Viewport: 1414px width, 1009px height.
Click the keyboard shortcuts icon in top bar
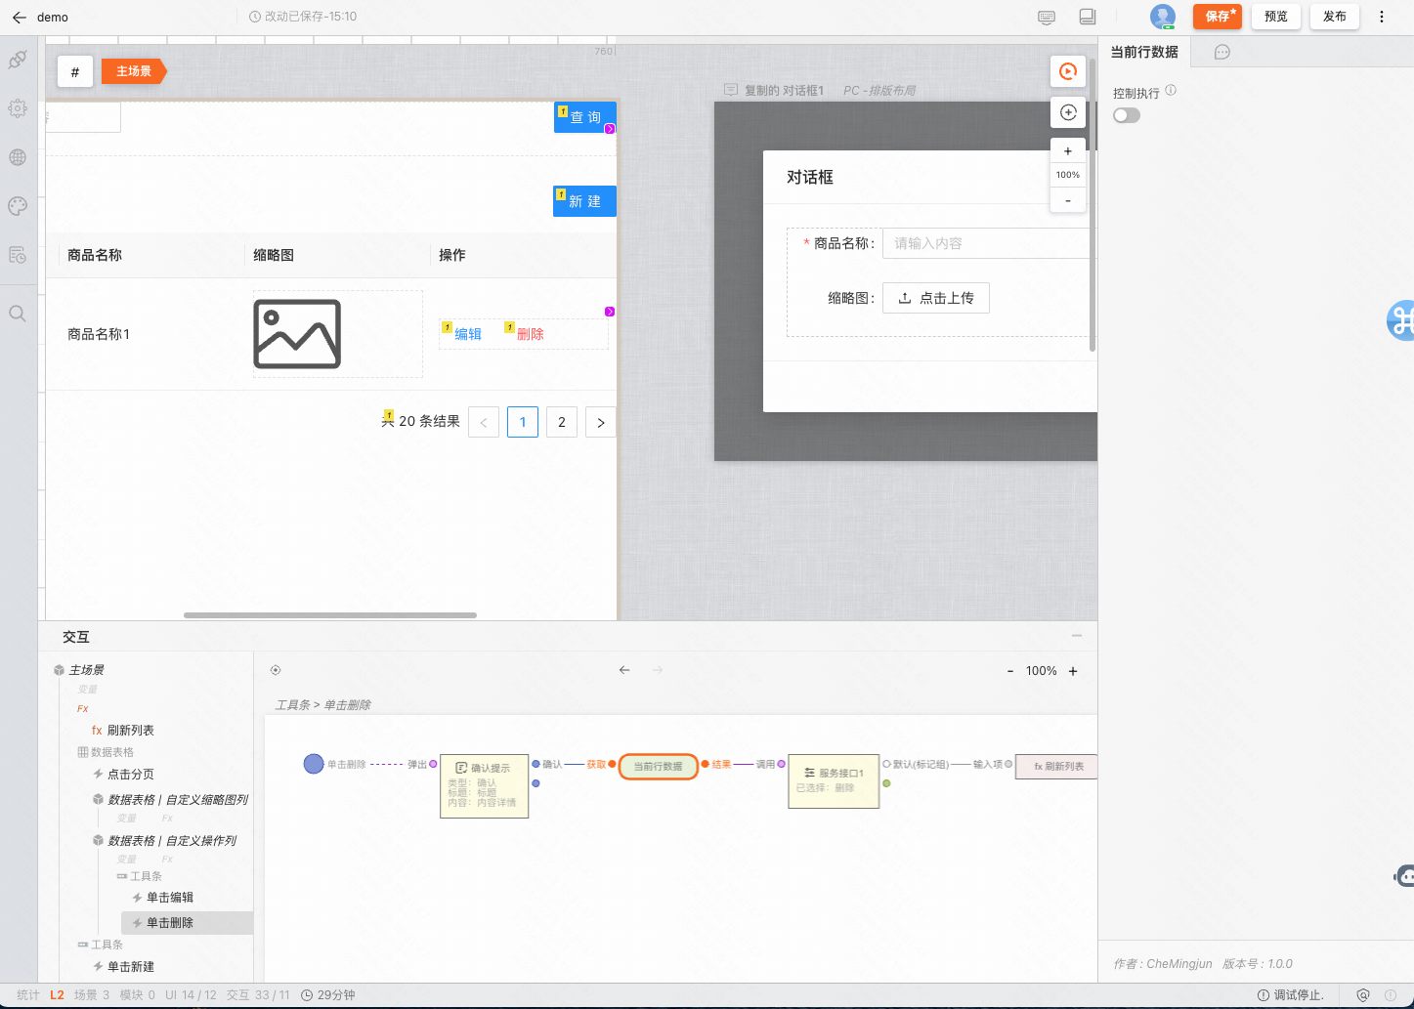tap(1047, 17)
